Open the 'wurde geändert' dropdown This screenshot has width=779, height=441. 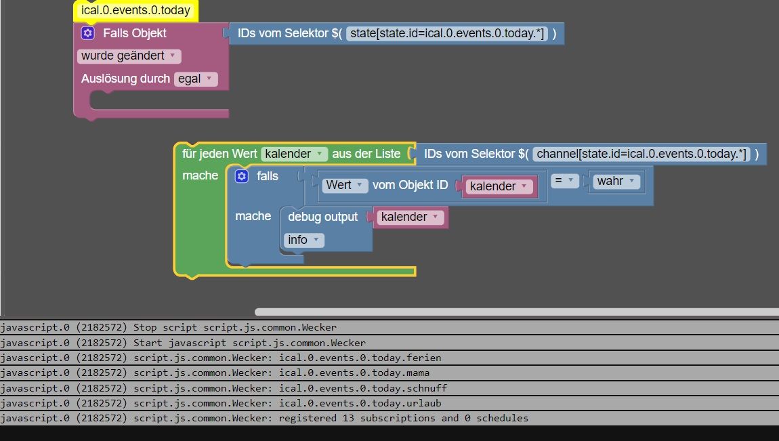[129, 56]
